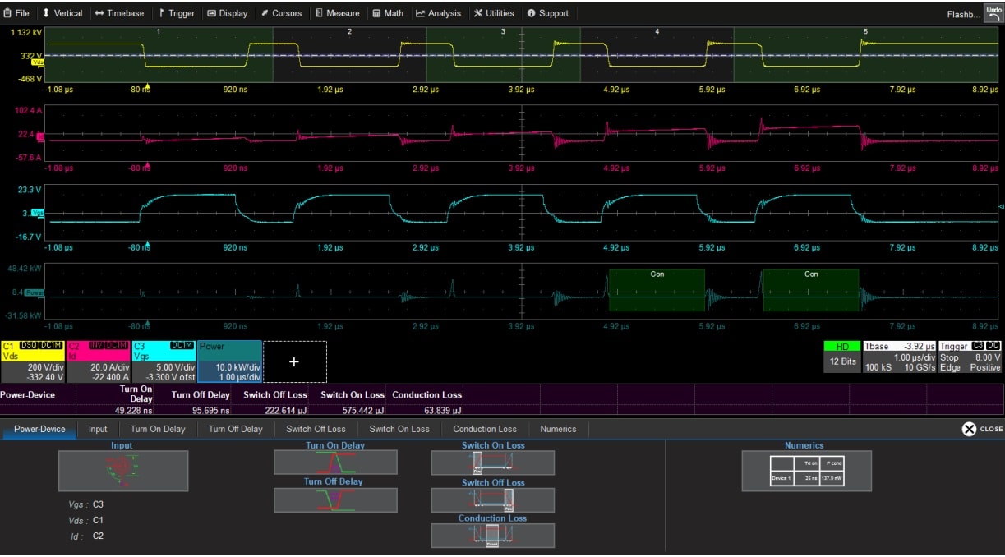Click the trigger level marker beside the Vgs grid

pos(1000,206)
